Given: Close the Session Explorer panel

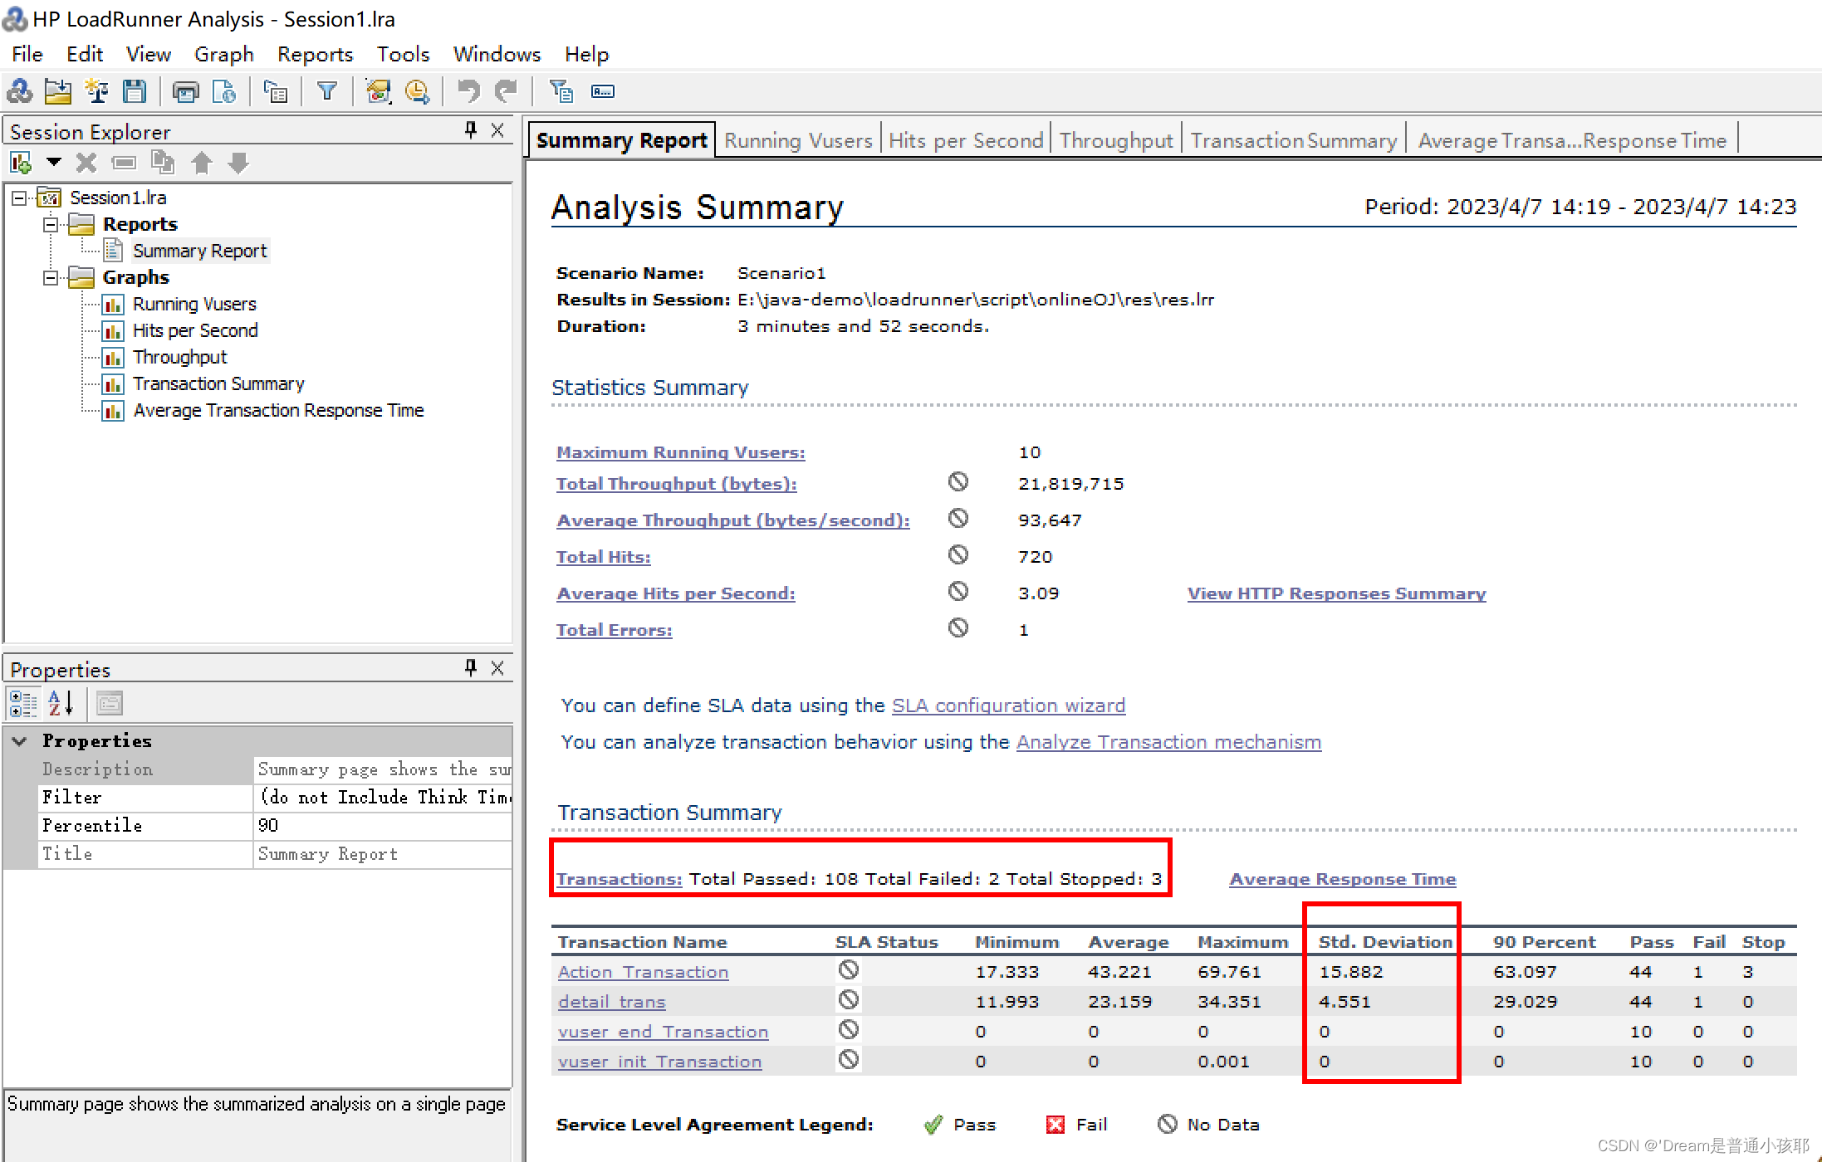Looking at the screenshot, I should 497,130.
